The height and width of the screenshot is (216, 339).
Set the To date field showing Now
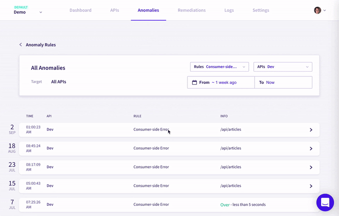click(283, 83)
